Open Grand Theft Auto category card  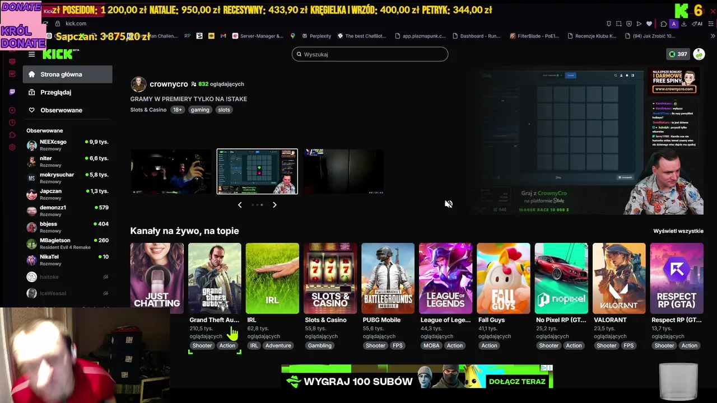[215, 278]
